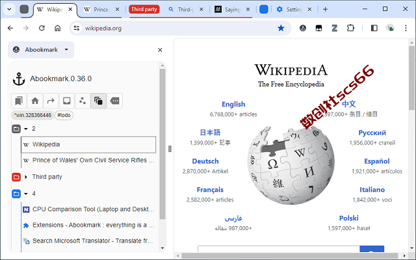Click the collapsed grey tab group chip

24,9
